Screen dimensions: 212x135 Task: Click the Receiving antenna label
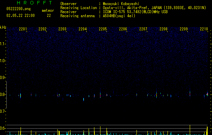(x=78, y=16)
